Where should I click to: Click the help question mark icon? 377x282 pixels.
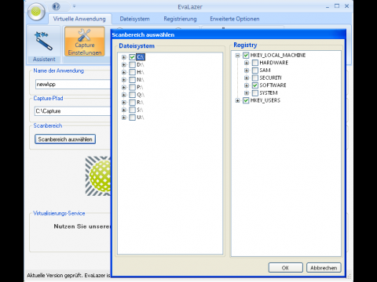pyautogui.click(x=56, y=6)
